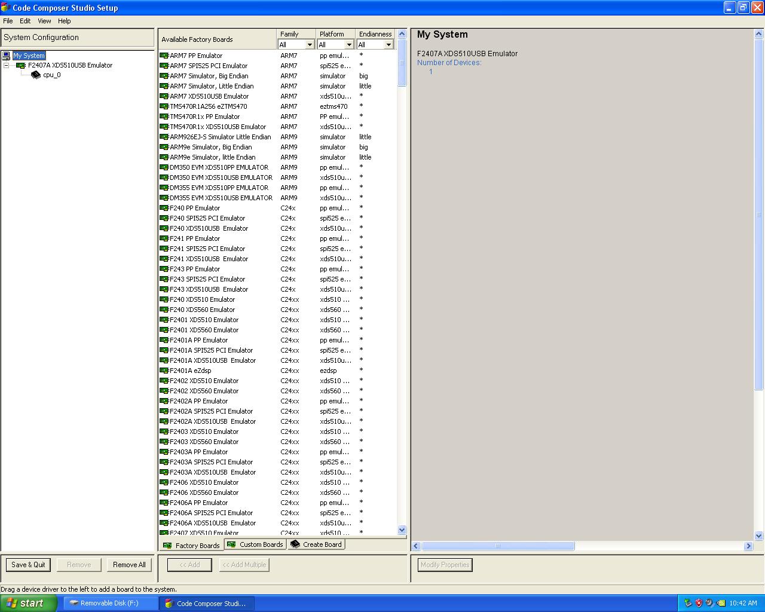The image size is (765, 612).
Task: Click the Windows security shield tray icon
Action: (x=699, y=603)
